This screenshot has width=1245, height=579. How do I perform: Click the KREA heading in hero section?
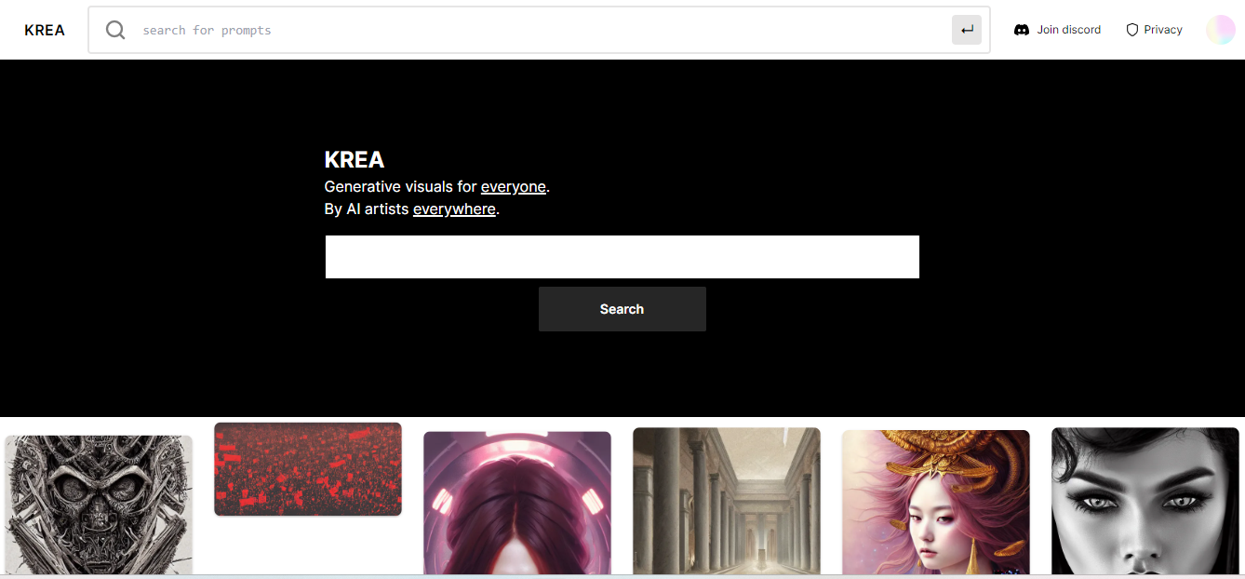355,160
